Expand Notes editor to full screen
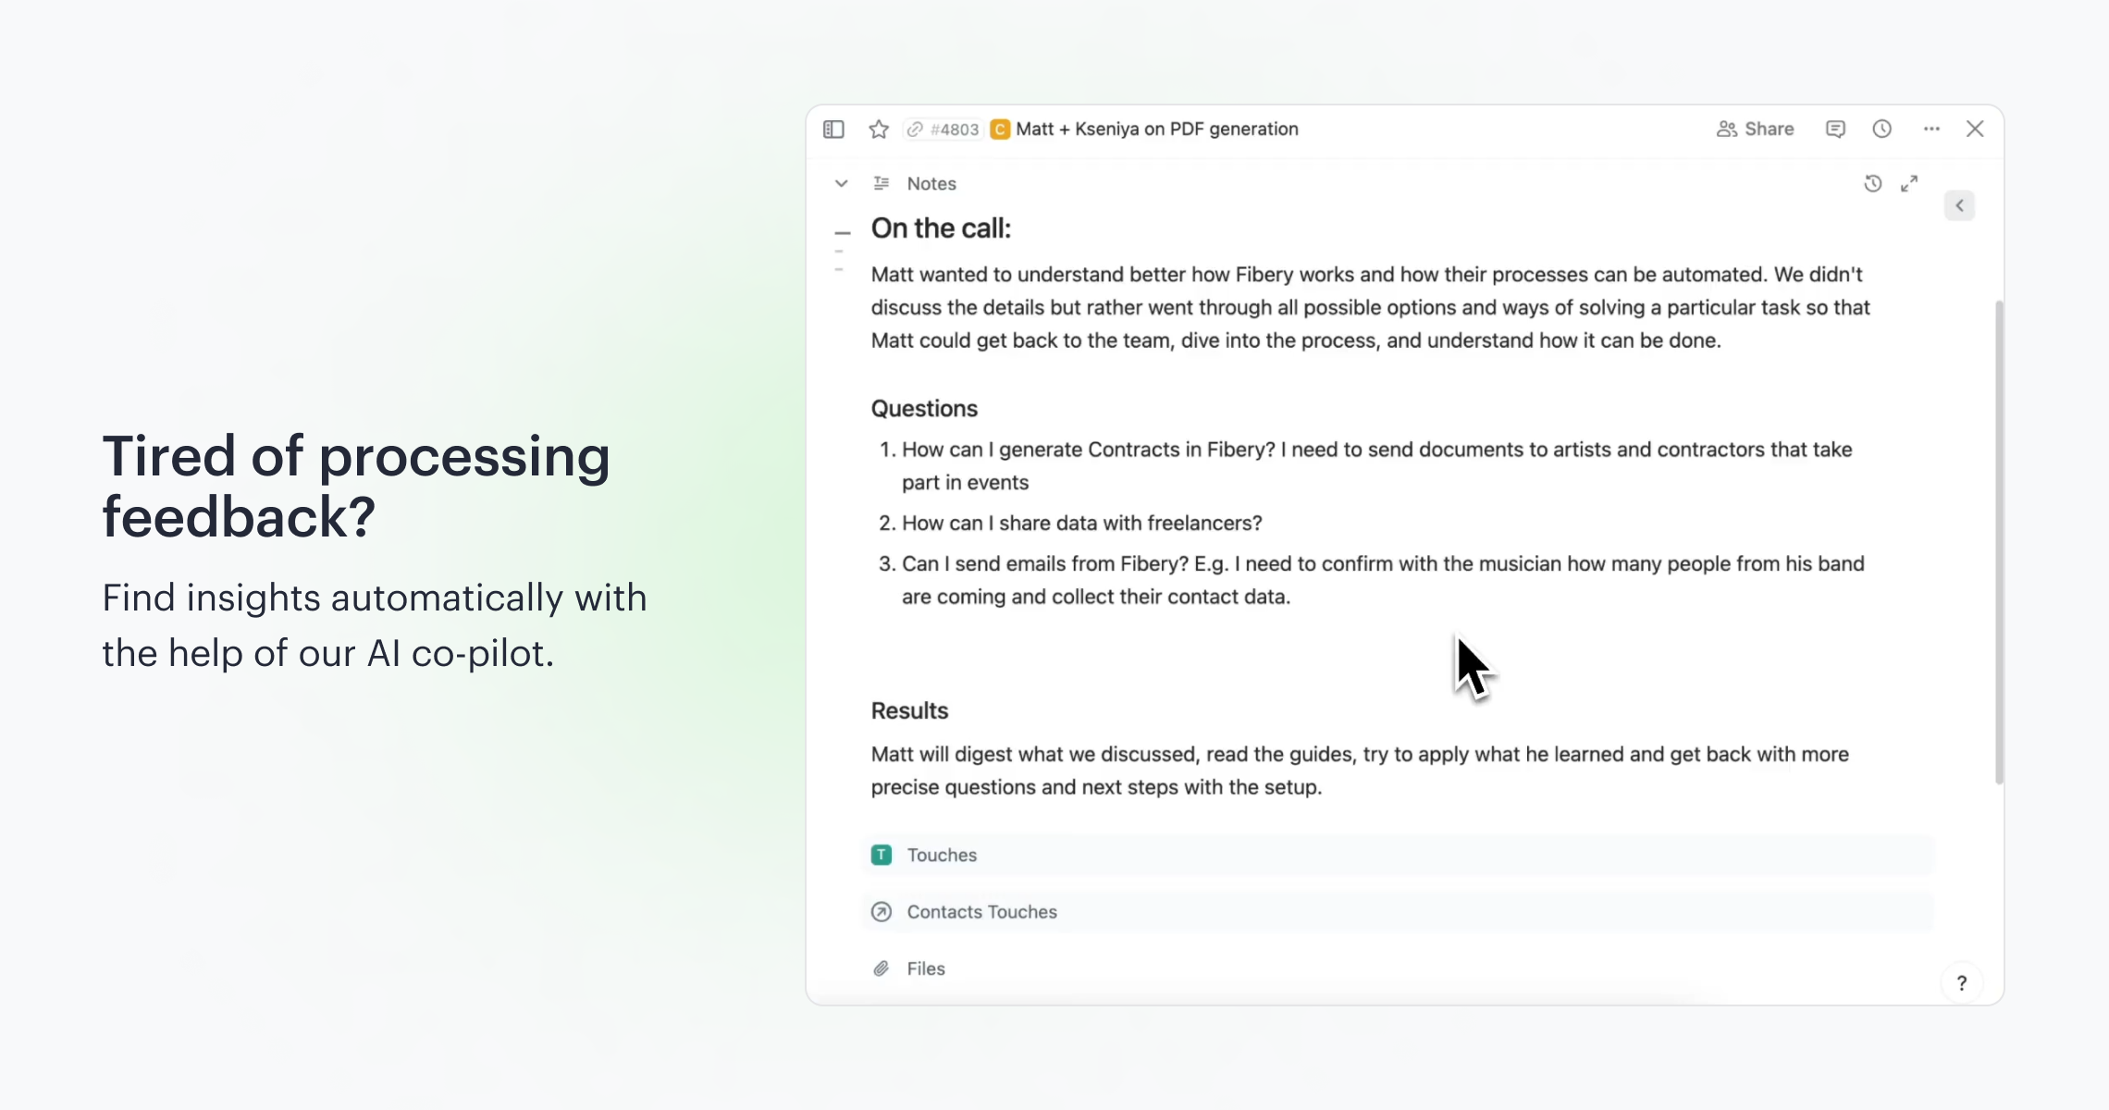Image resolution: width=2109 pixels, height=1110 pixels. pos(1909,184)
